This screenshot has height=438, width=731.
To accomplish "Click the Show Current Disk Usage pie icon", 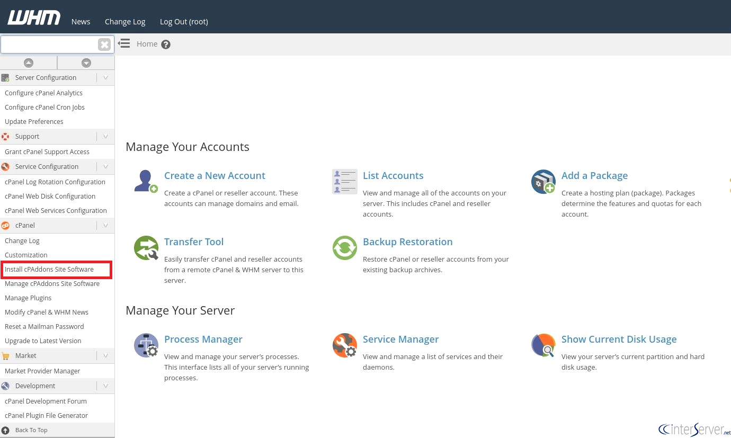I will 543,345.
